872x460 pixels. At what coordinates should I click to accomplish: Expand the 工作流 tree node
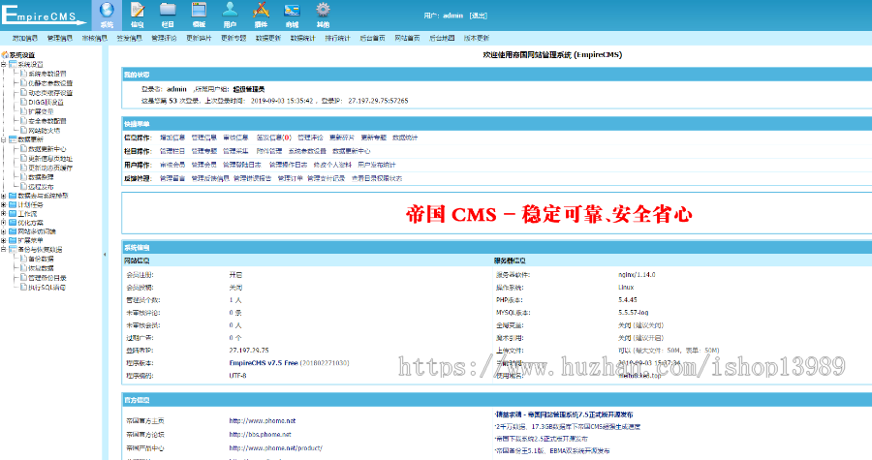pos(4,213)
